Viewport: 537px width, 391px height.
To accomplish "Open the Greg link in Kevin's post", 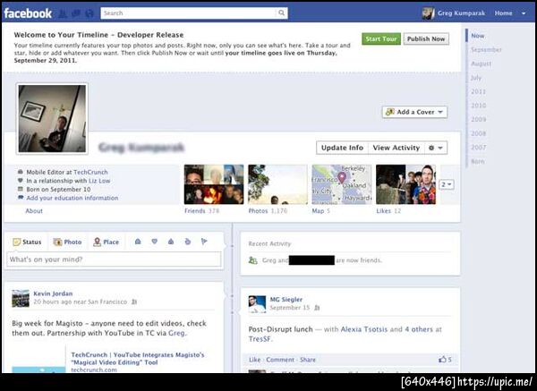I will coord(176,333).
